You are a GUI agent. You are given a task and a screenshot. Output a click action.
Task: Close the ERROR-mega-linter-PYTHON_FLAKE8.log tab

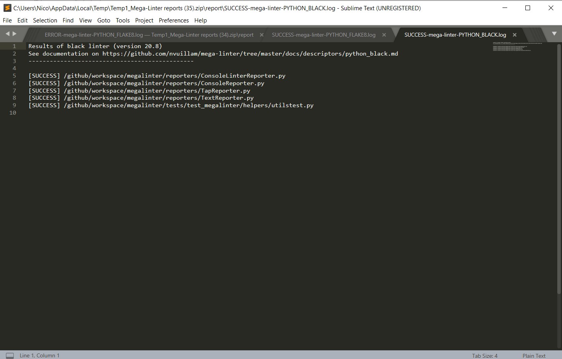pyautogui.click(x=262, y=35)
